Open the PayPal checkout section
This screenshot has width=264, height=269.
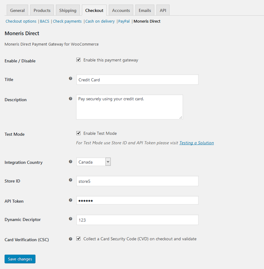[124, 21]
